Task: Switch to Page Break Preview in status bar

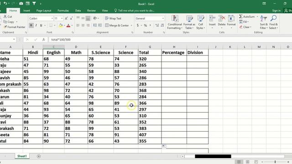Action: click(256, 162)
